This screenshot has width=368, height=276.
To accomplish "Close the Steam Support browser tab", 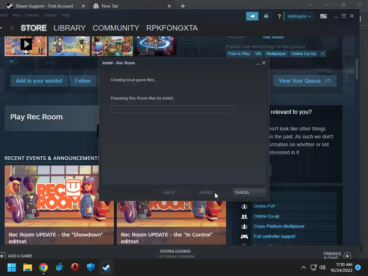I will (x=83, y=6).
